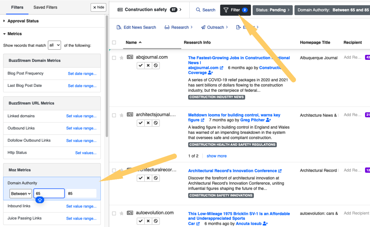Viewport: 370px width, 227px height.
Task: Reject architectsjournal row with X button
Action: pos(148,123)
